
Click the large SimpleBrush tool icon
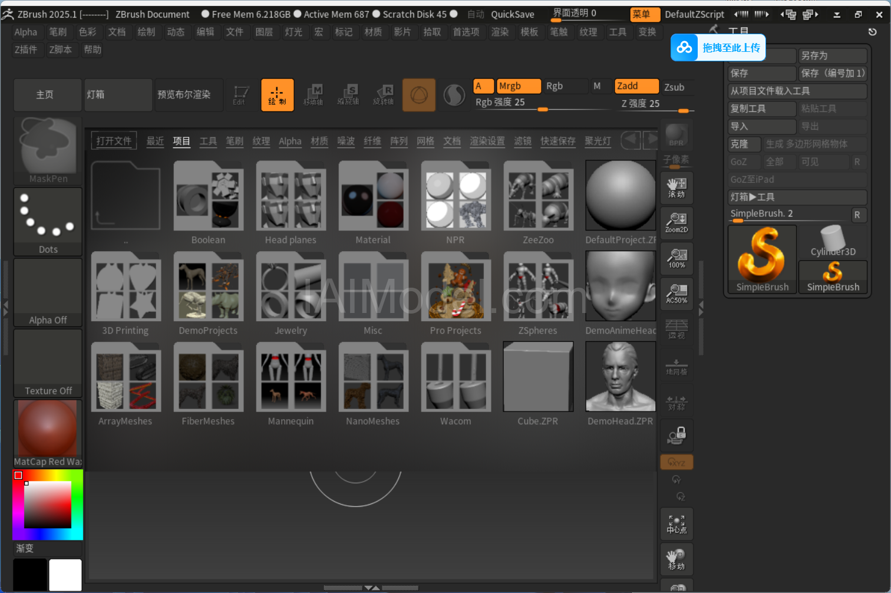pos(762,259)
